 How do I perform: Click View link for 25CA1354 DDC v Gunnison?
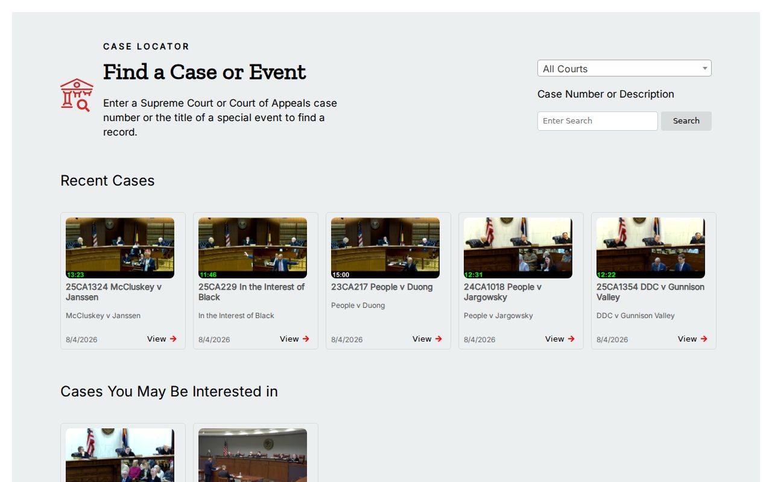693,339
